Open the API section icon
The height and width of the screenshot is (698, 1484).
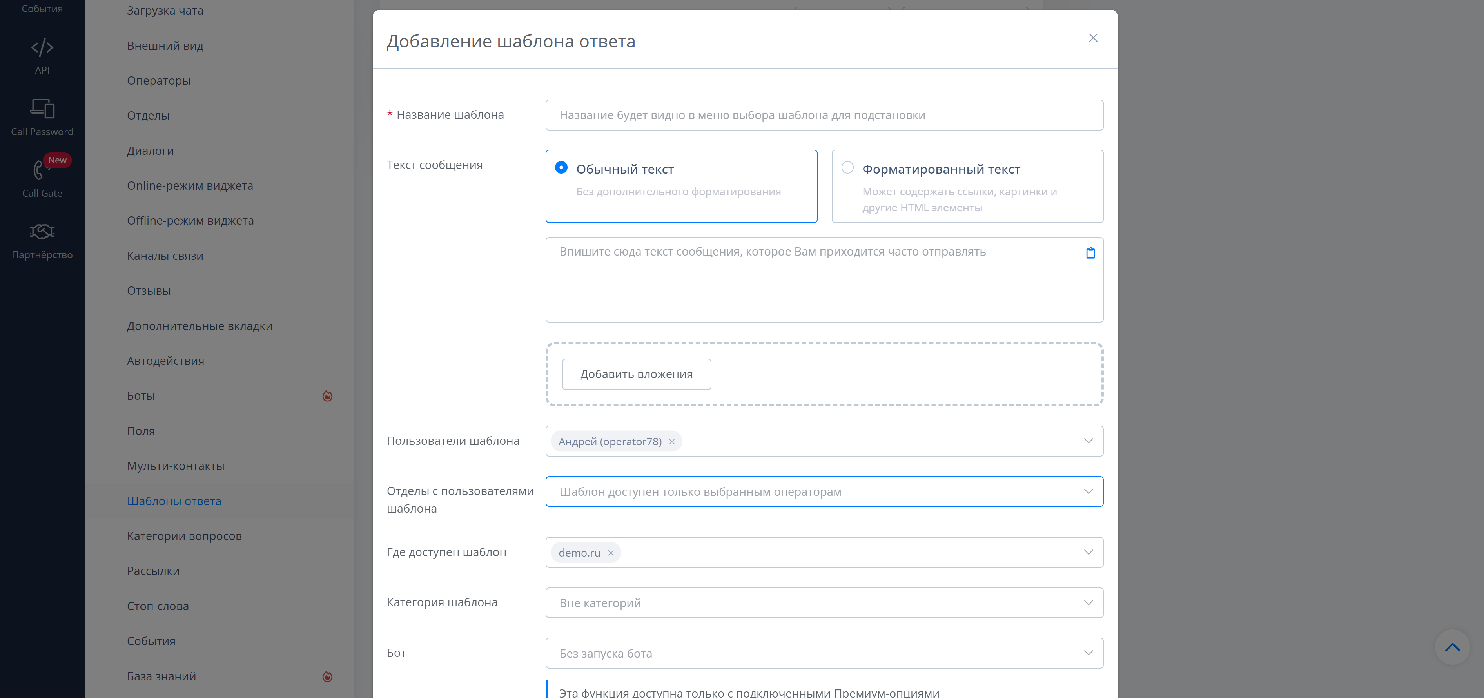[x=42, y=47]
